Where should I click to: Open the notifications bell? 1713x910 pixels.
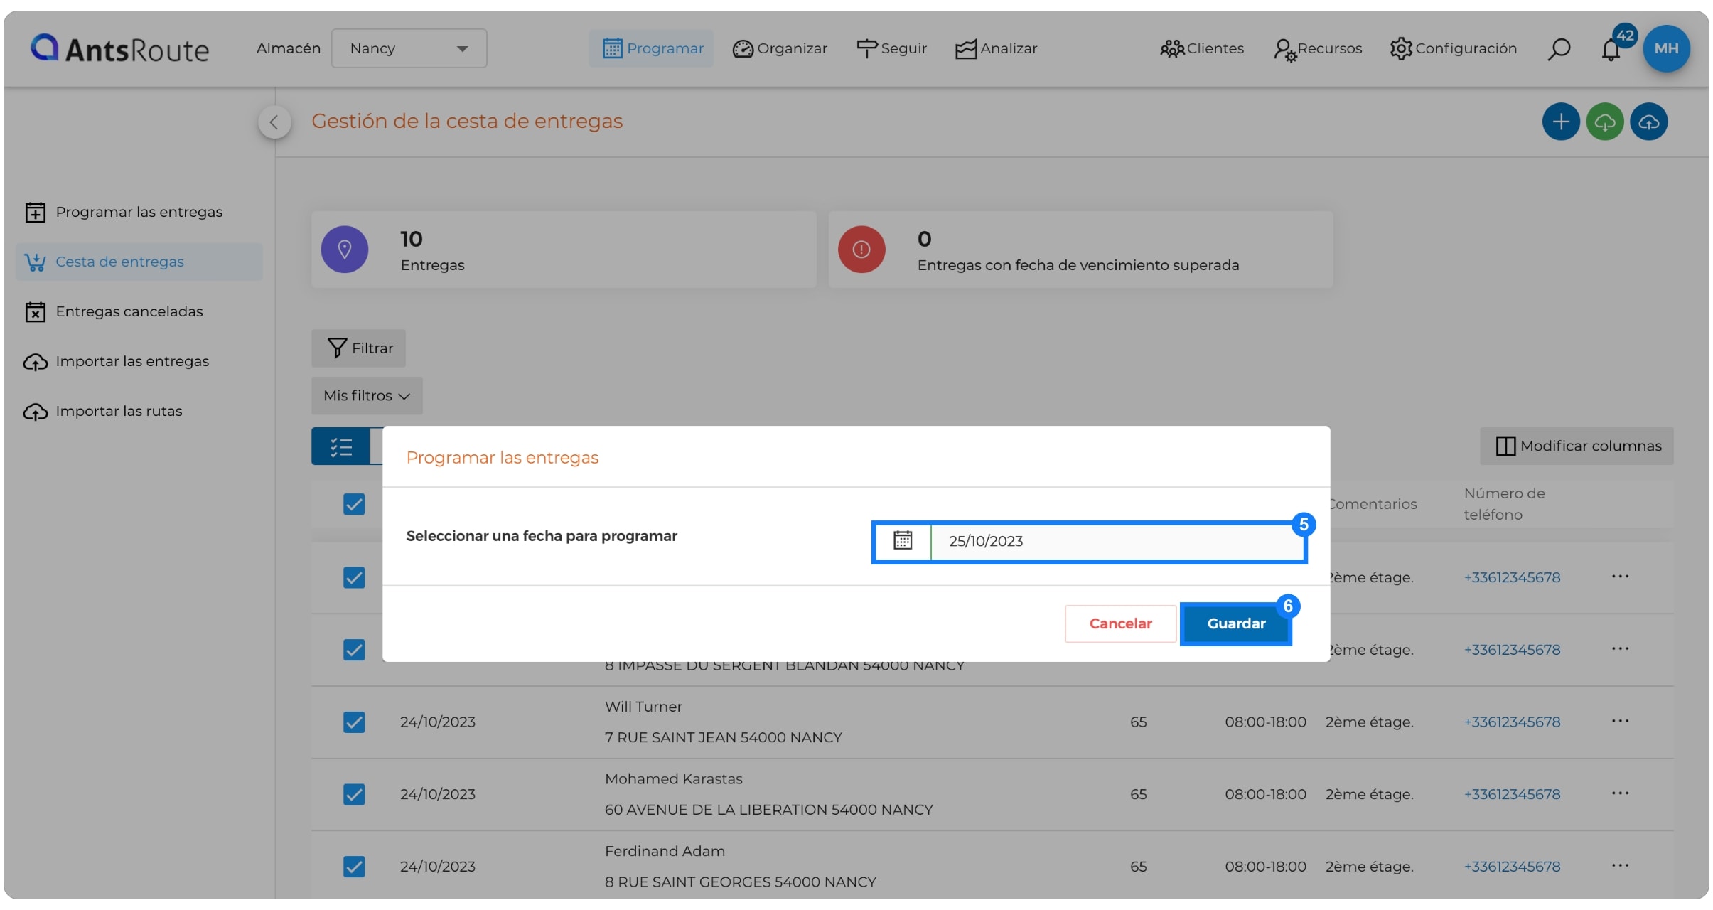(x=1611, y=50)
